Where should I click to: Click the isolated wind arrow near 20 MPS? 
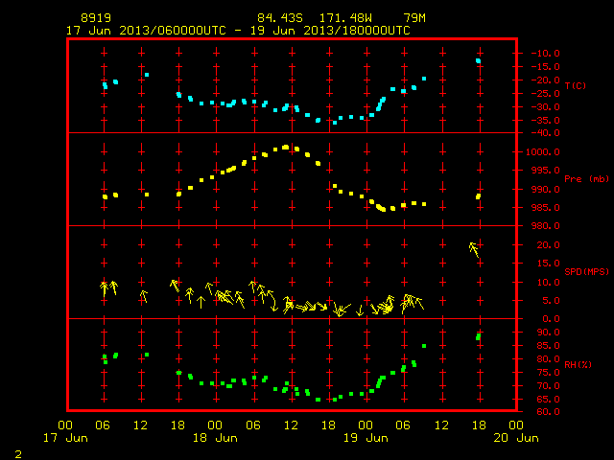pyautogui.click(x=474, y=249)
